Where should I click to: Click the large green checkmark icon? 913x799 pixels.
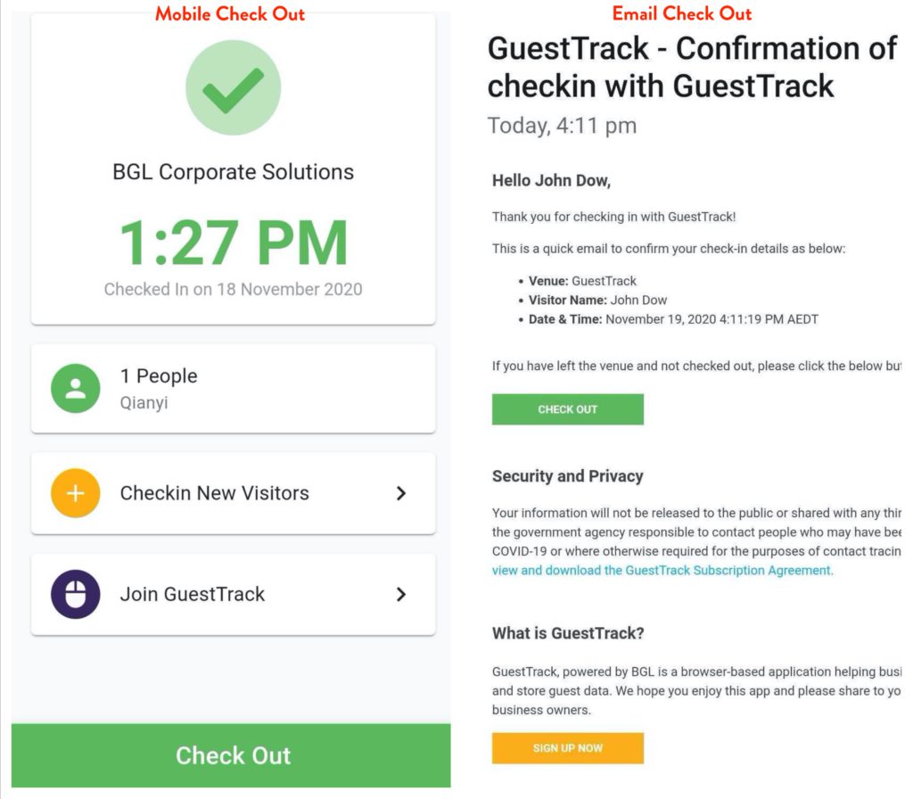click(x=233, y=87)
